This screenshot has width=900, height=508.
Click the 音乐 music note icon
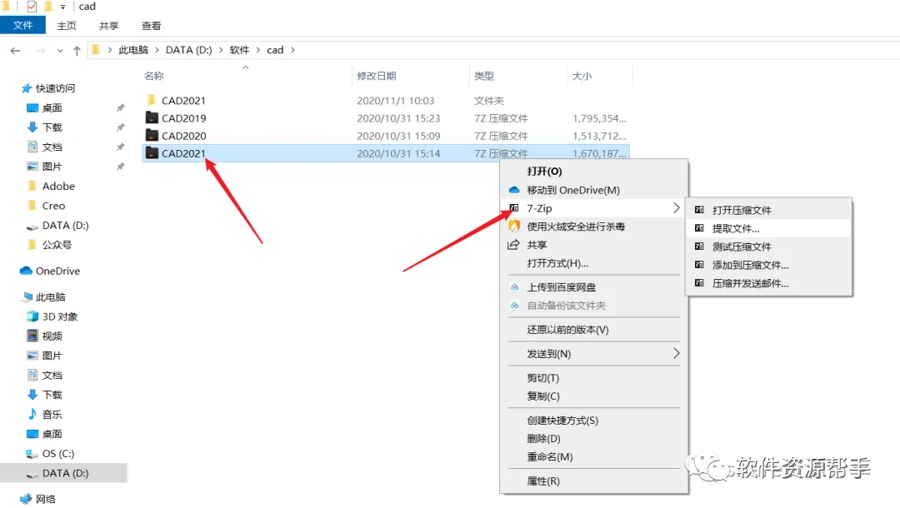(x=32, y=414)
